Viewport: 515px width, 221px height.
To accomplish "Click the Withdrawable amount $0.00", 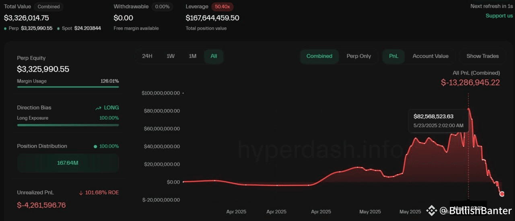I will tap(124, 18).
